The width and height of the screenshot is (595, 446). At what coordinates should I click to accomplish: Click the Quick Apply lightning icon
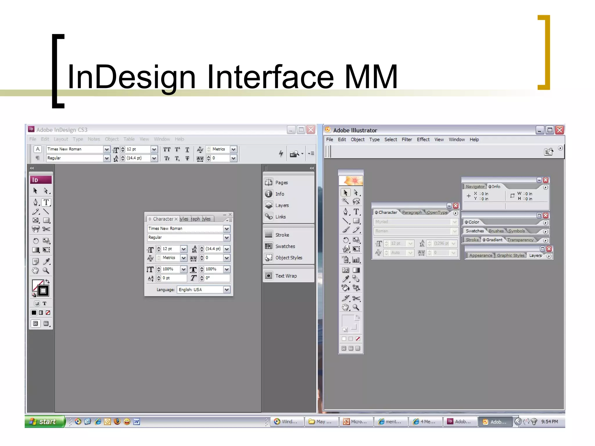281,153
